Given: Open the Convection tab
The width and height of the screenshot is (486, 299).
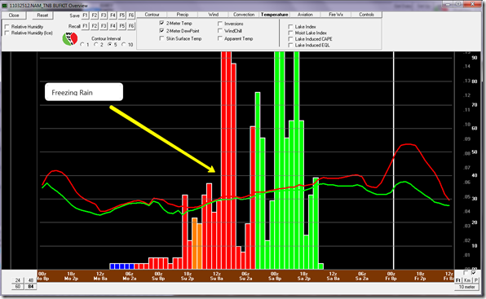Looking at the screenshot, I should pyautogui.click(x=244, y=15).
